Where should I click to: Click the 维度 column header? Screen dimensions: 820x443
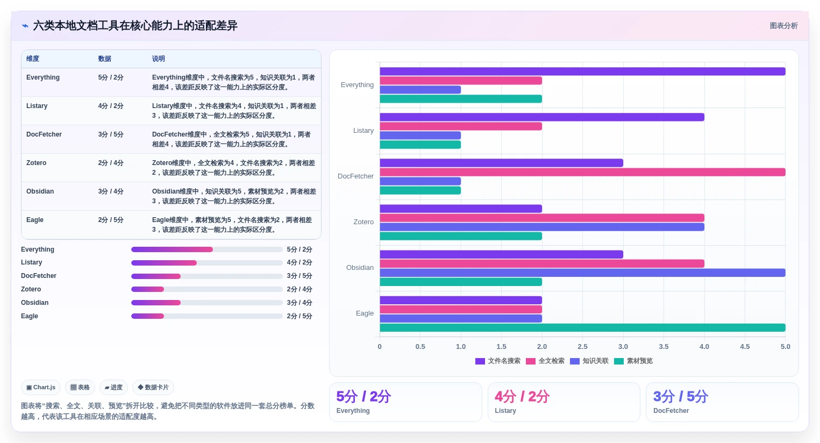(x=33, y=59)
